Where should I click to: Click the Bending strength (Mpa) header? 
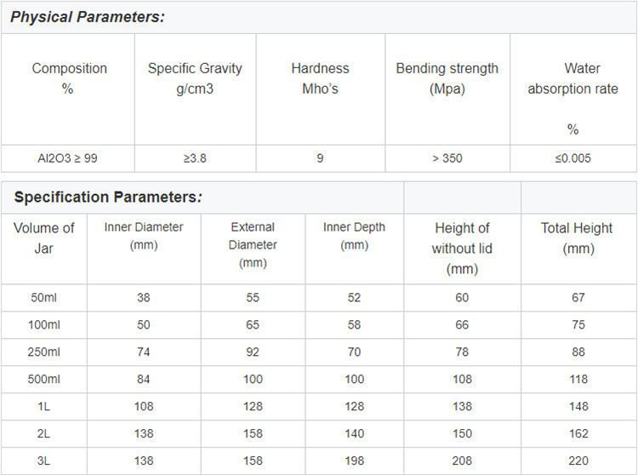(447, 78)
